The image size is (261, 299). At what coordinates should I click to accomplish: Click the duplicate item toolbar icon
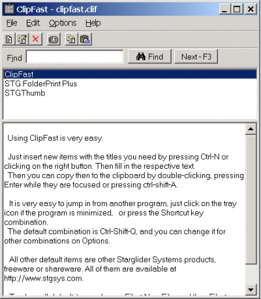click(x=22, y=39)
